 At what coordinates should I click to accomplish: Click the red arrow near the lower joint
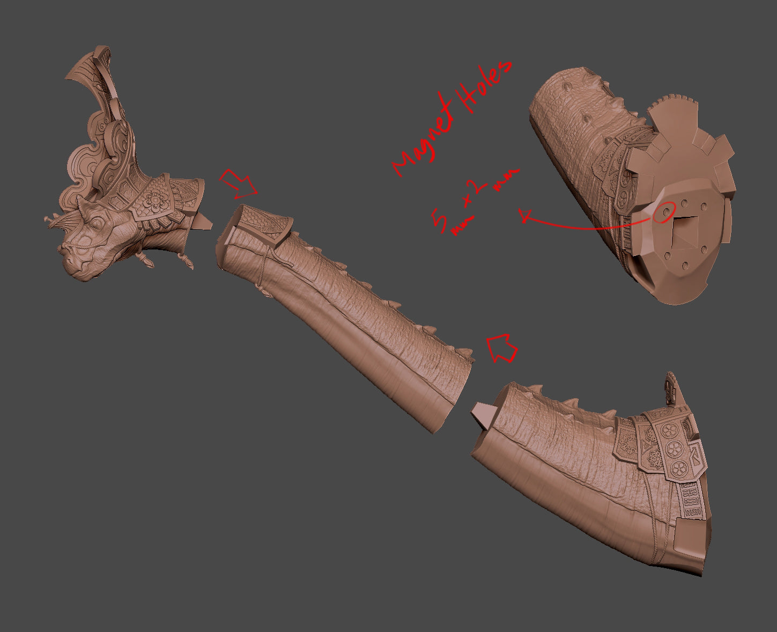click(502, 348)
